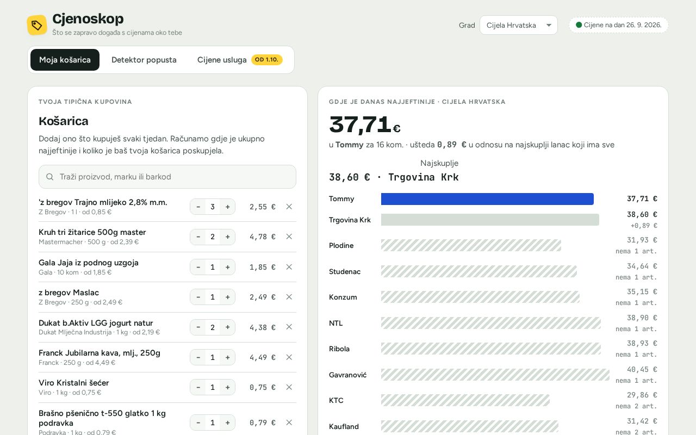Decrease Brašno pšenično t-550 quantity
Screen dimensions: 696x435
click(x=198, y=422)
